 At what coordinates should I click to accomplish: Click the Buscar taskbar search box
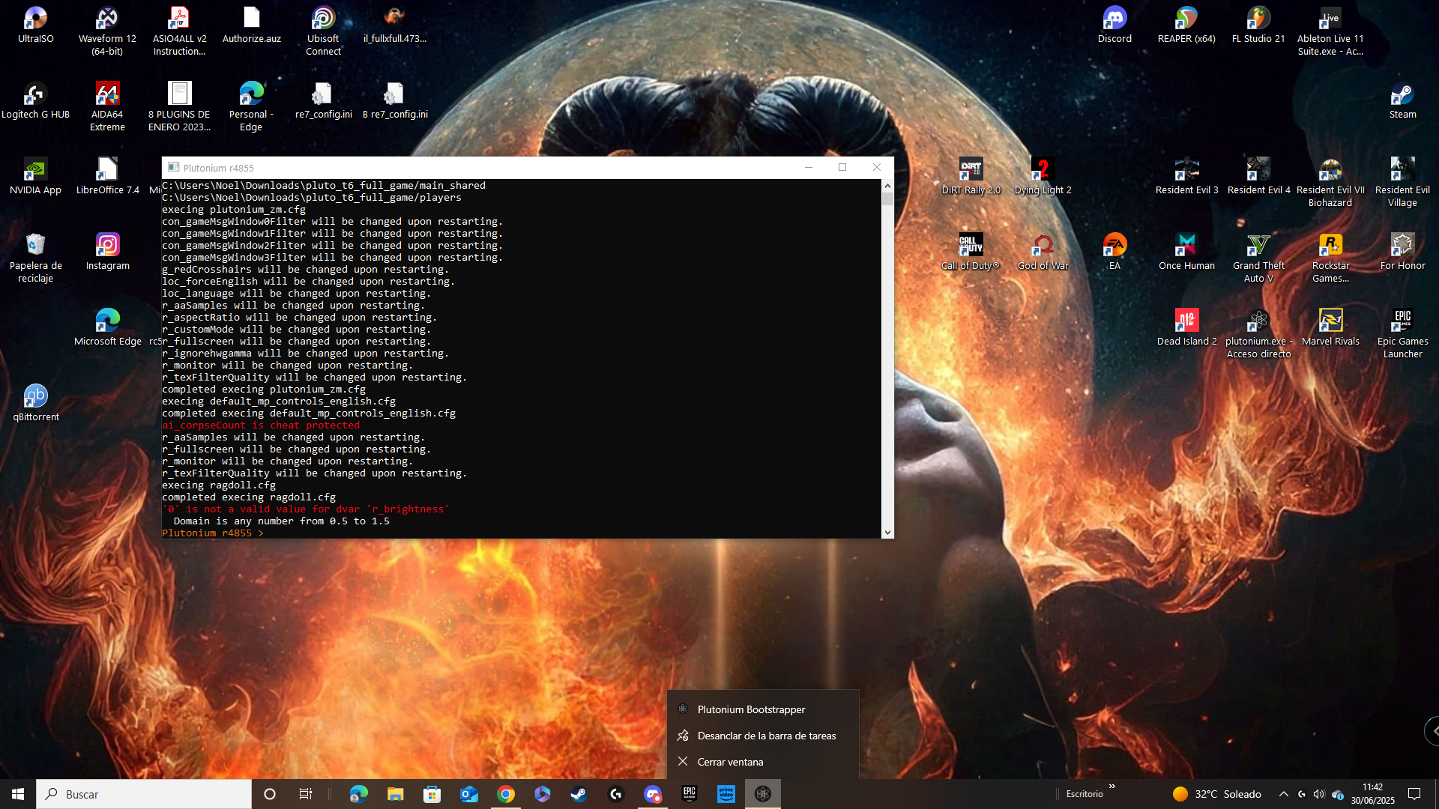coord(144,794)
